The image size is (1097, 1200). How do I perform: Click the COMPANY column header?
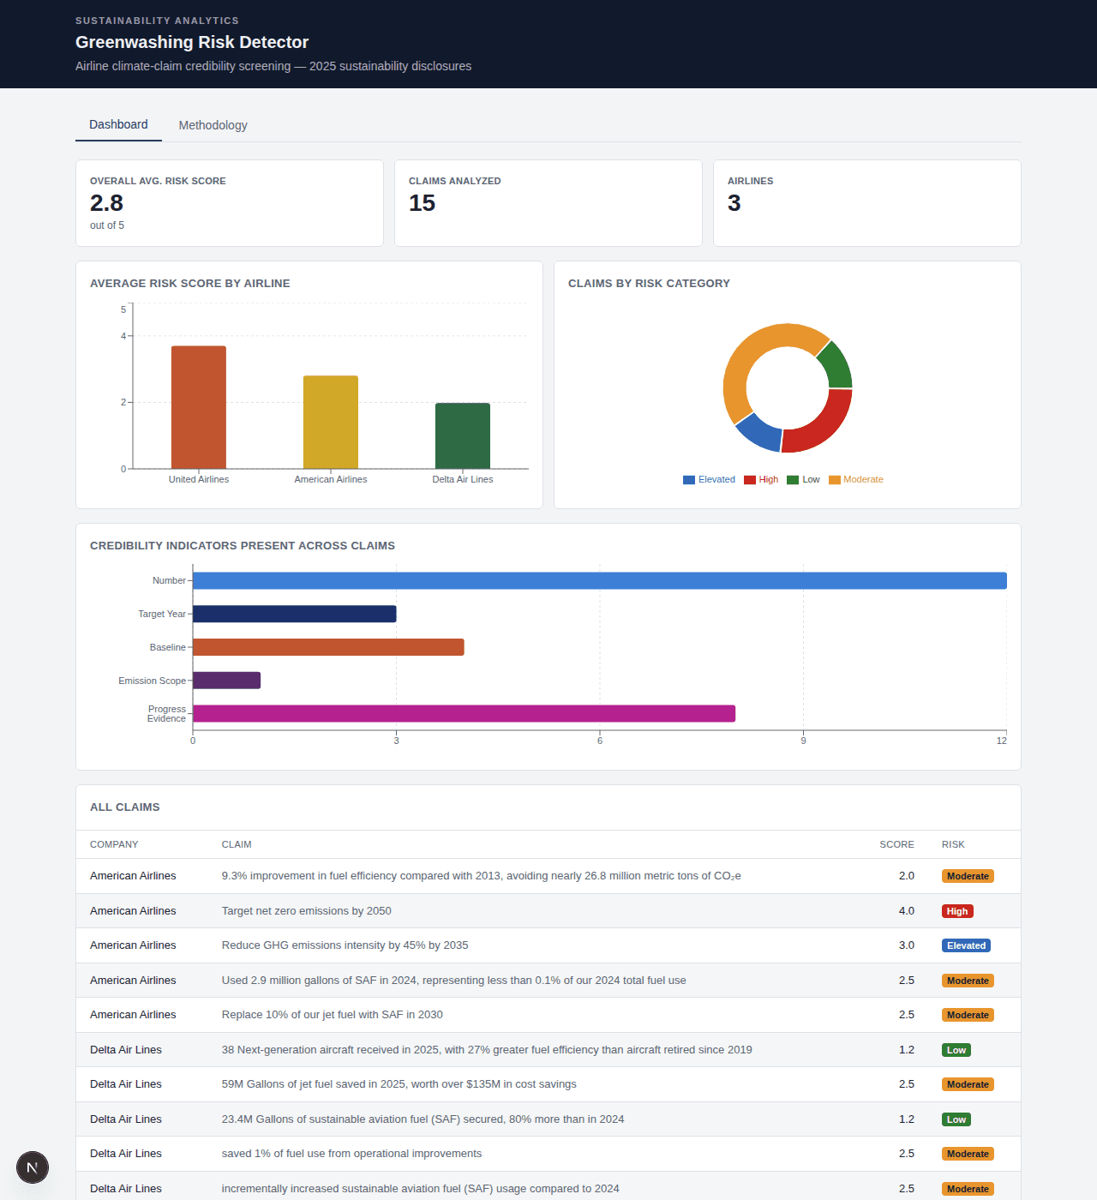click(x=114, y=844)
